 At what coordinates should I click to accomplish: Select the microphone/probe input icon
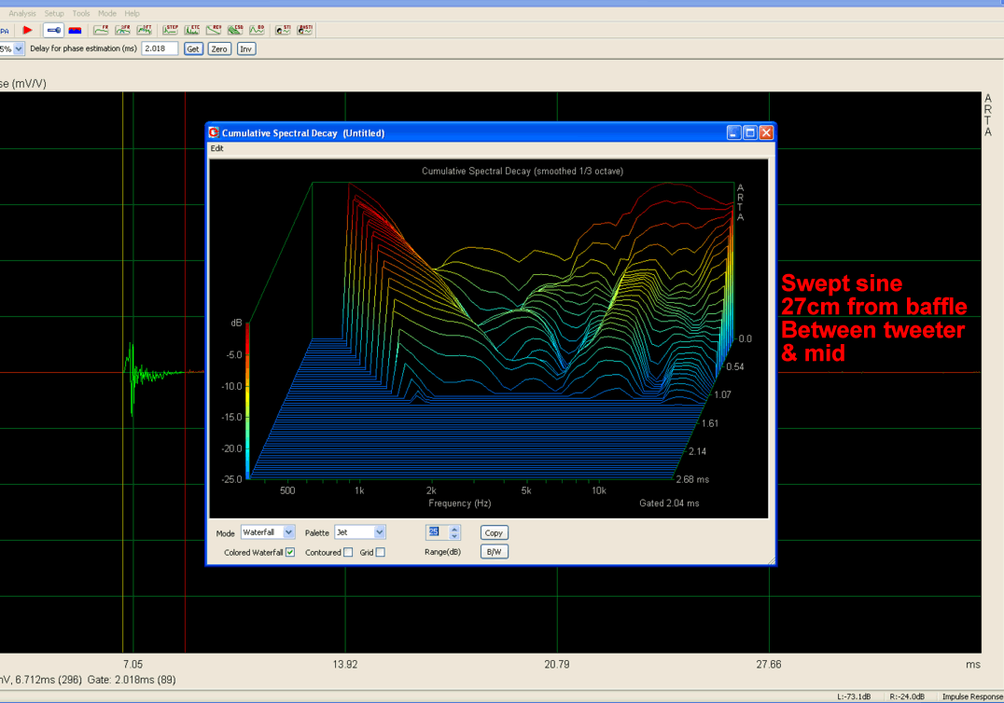coord(53,30)
